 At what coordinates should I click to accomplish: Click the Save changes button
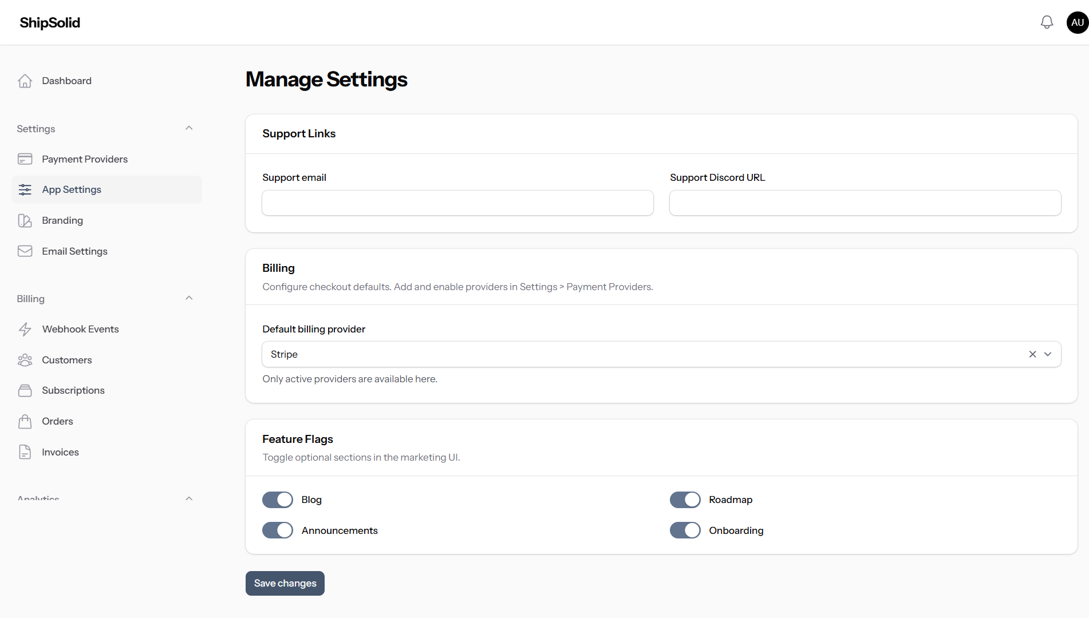tap(285, 583)
